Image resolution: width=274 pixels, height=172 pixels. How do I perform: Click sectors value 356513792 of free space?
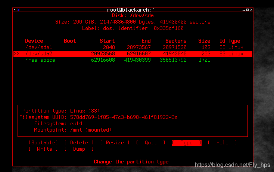pyautogui.click(x=173, y=60)
